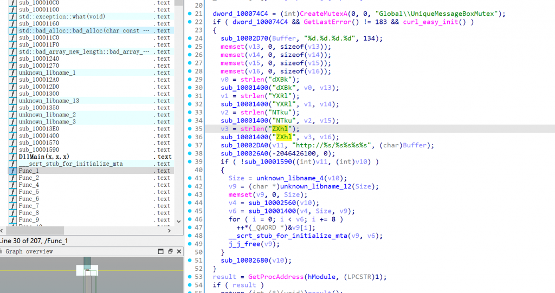Click GetProcAddress call on line 53
The image size is (555, 293).
pos(276,277)
